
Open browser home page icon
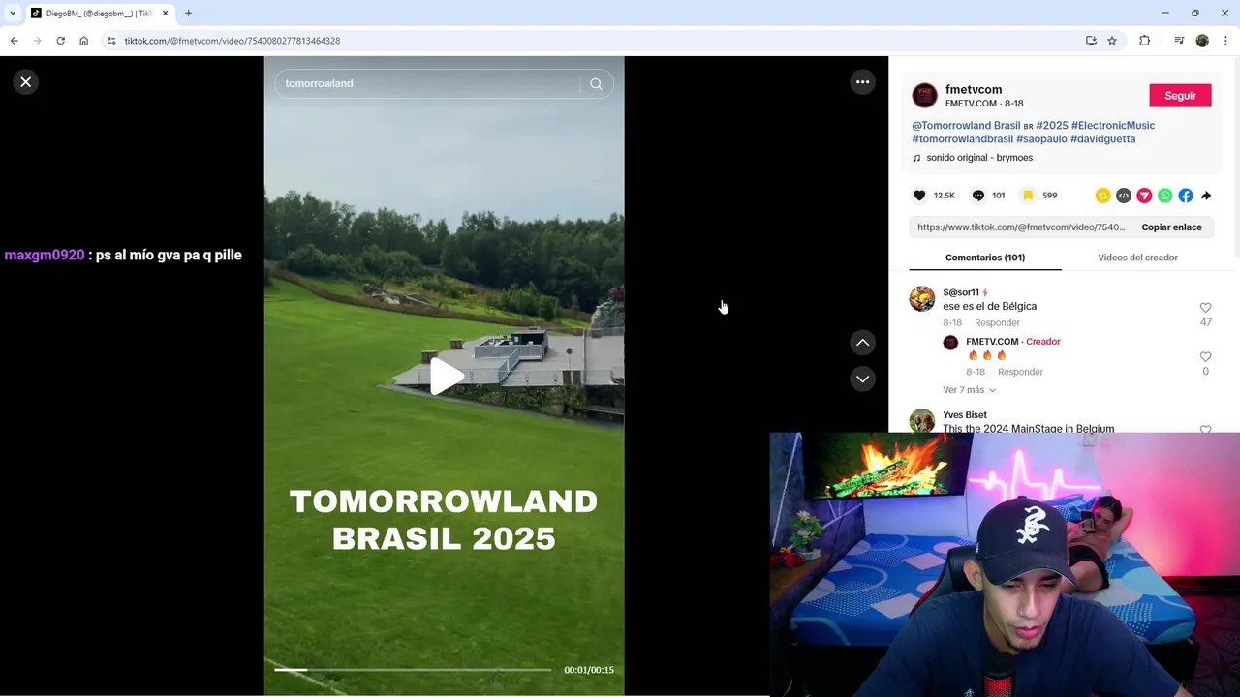pyautogui.click(x=84, y=41)
